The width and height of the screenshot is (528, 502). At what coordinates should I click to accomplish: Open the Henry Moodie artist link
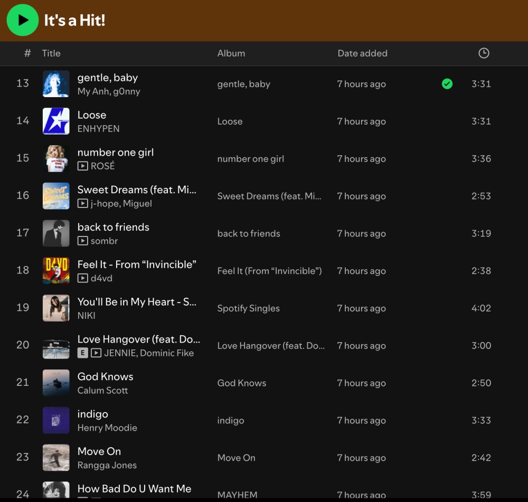(107, 428)
